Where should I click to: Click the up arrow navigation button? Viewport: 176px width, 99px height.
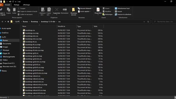(x=8, y=22)
